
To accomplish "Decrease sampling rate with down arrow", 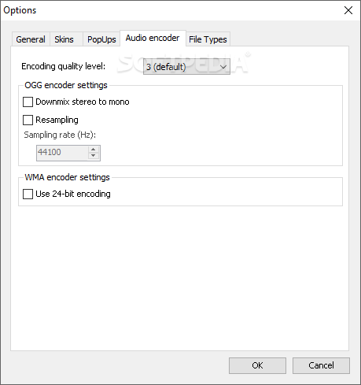I will pos(94,156).
